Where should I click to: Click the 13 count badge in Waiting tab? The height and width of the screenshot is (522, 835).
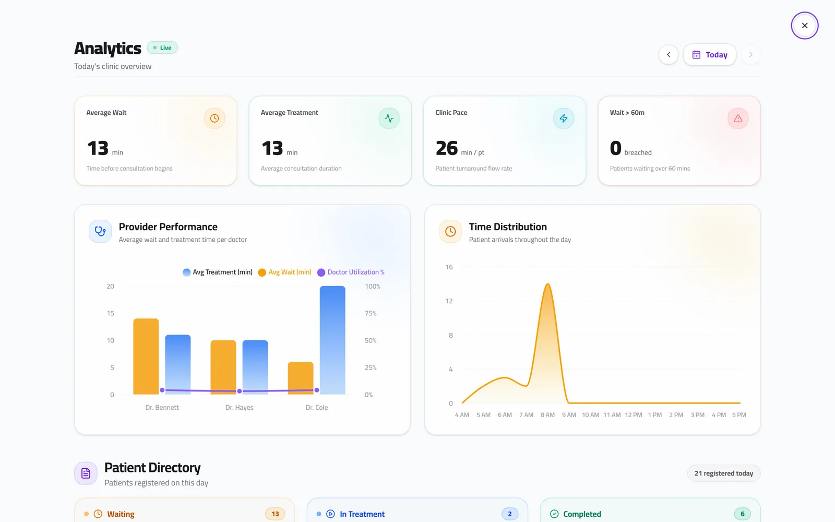(x=275, y=514)
